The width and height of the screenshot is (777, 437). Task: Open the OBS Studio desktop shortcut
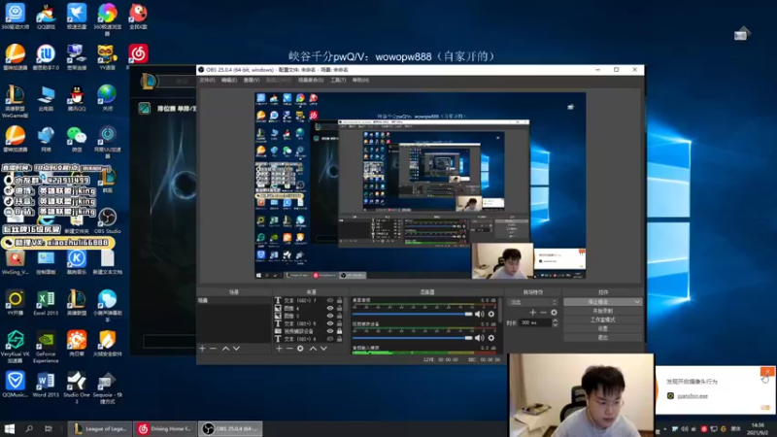click(x=107, y=220)
